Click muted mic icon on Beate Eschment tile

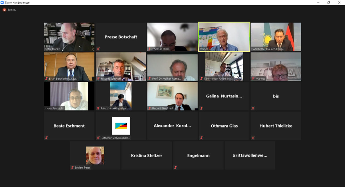pyautogui.click(x=46, y=138)
